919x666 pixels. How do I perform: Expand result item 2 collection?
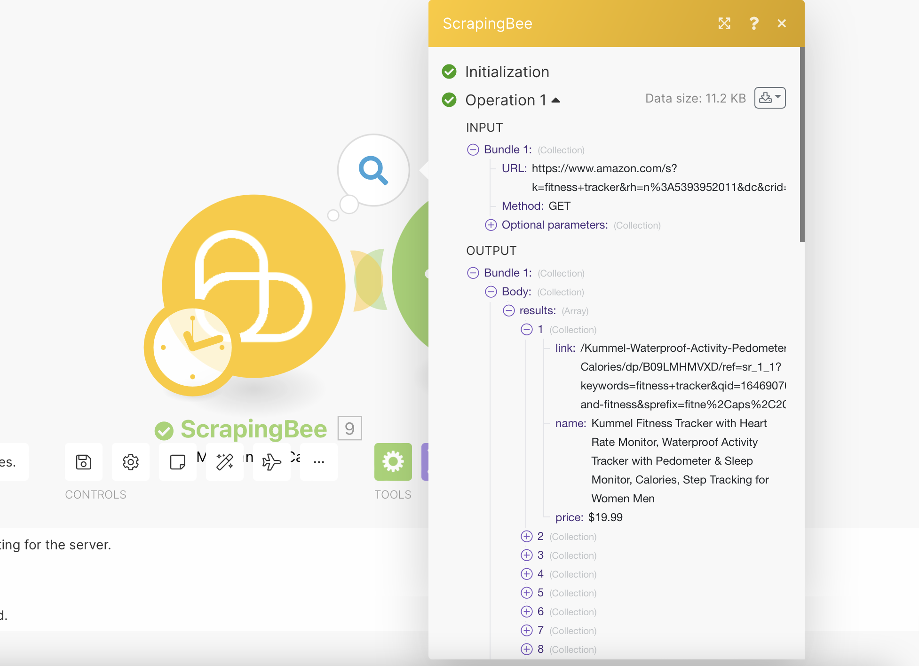point(526,536)
